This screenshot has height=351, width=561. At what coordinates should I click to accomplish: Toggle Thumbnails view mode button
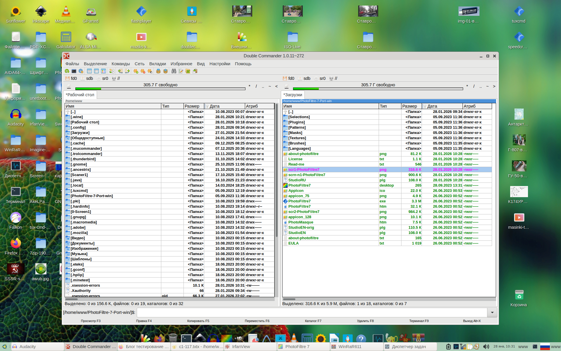103,71
